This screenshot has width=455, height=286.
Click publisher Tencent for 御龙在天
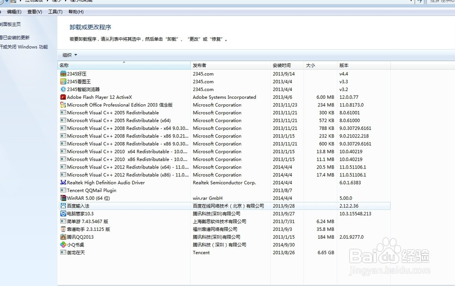point(201,252)
